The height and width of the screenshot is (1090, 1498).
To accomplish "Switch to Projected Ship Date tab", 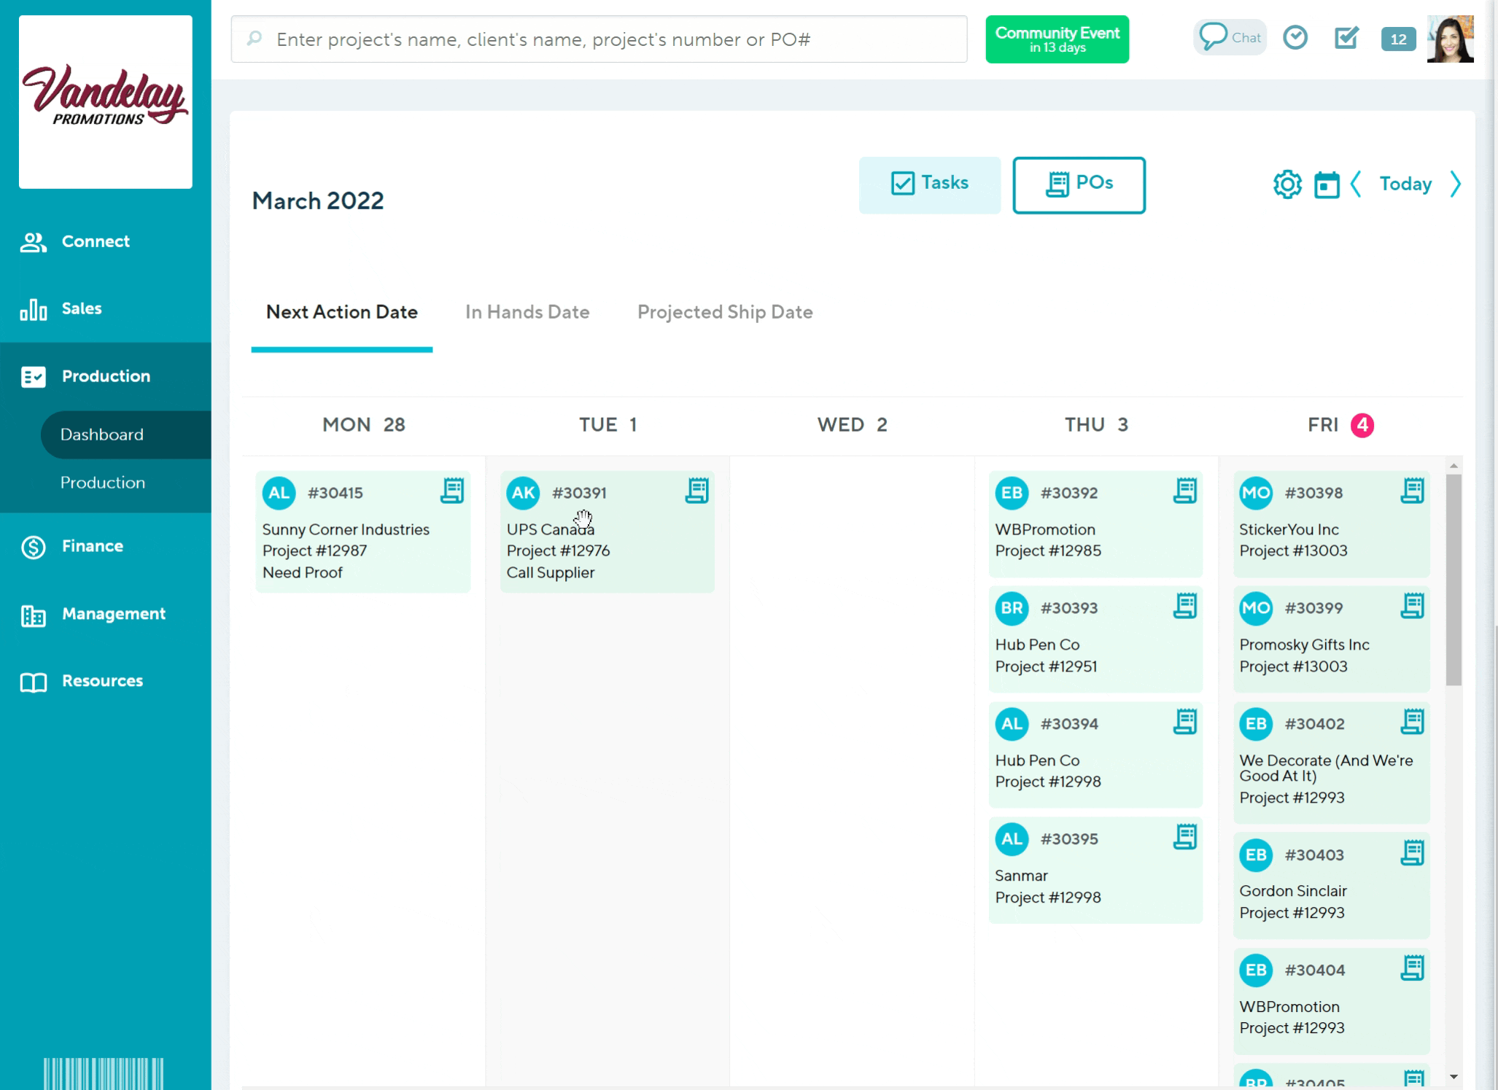I will coord(724,312).
